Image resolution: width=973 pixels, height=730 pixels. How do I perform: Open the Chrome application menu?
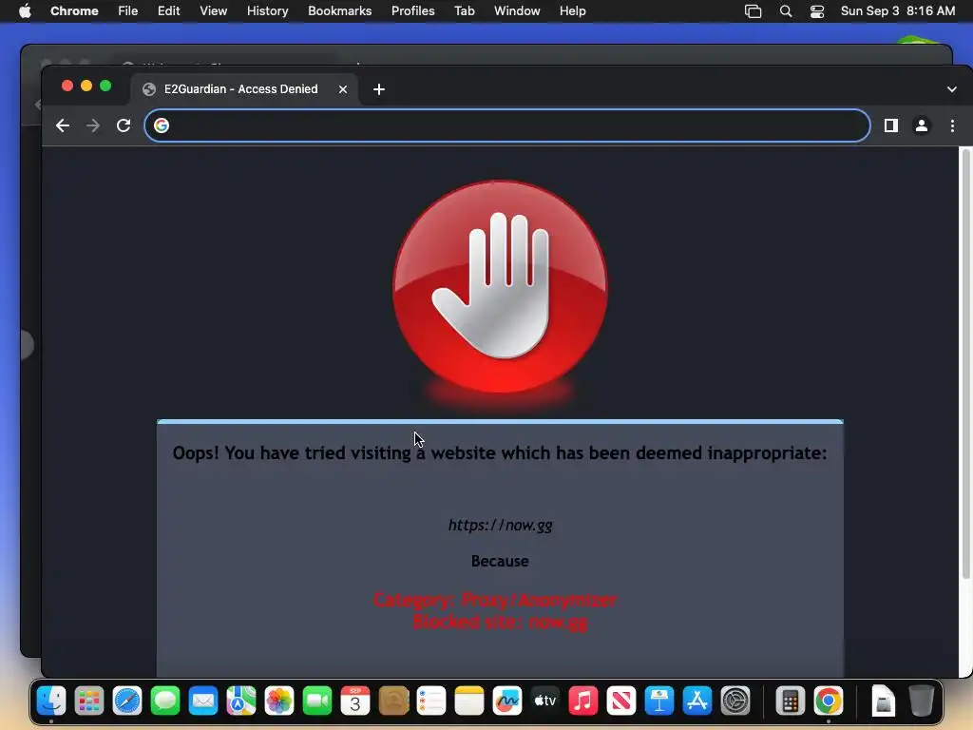(74, 11)
